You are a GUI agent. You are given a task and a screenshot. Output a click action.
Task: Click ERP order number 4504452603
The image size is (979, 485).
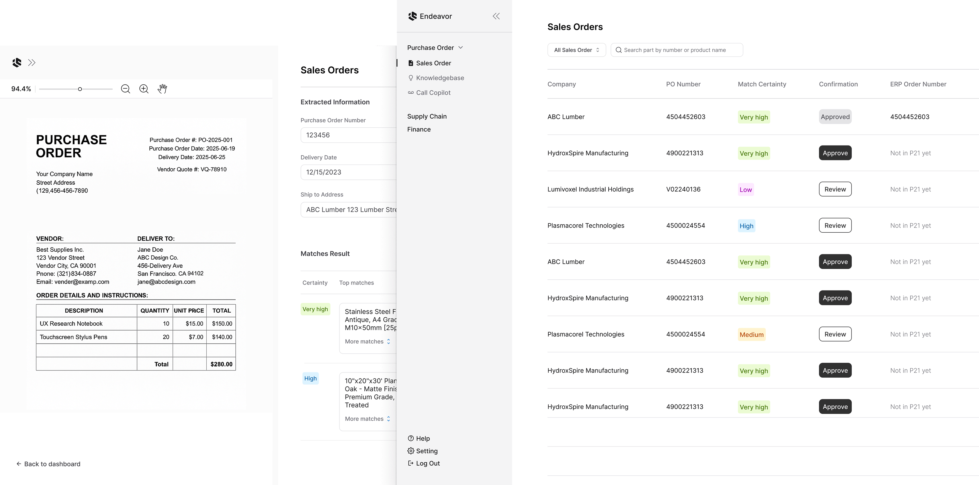pos(909,117)
